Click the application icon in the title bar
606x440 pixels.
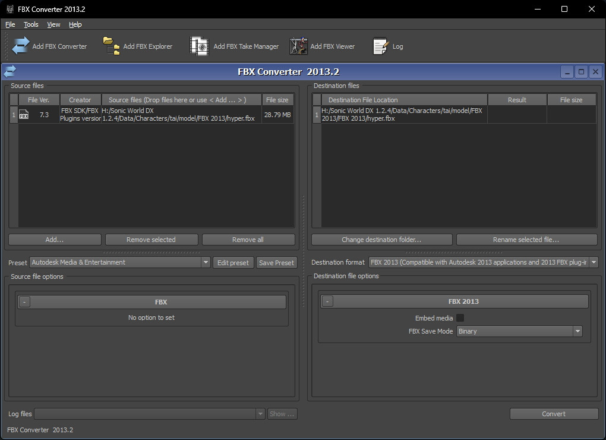pos(10,9)
